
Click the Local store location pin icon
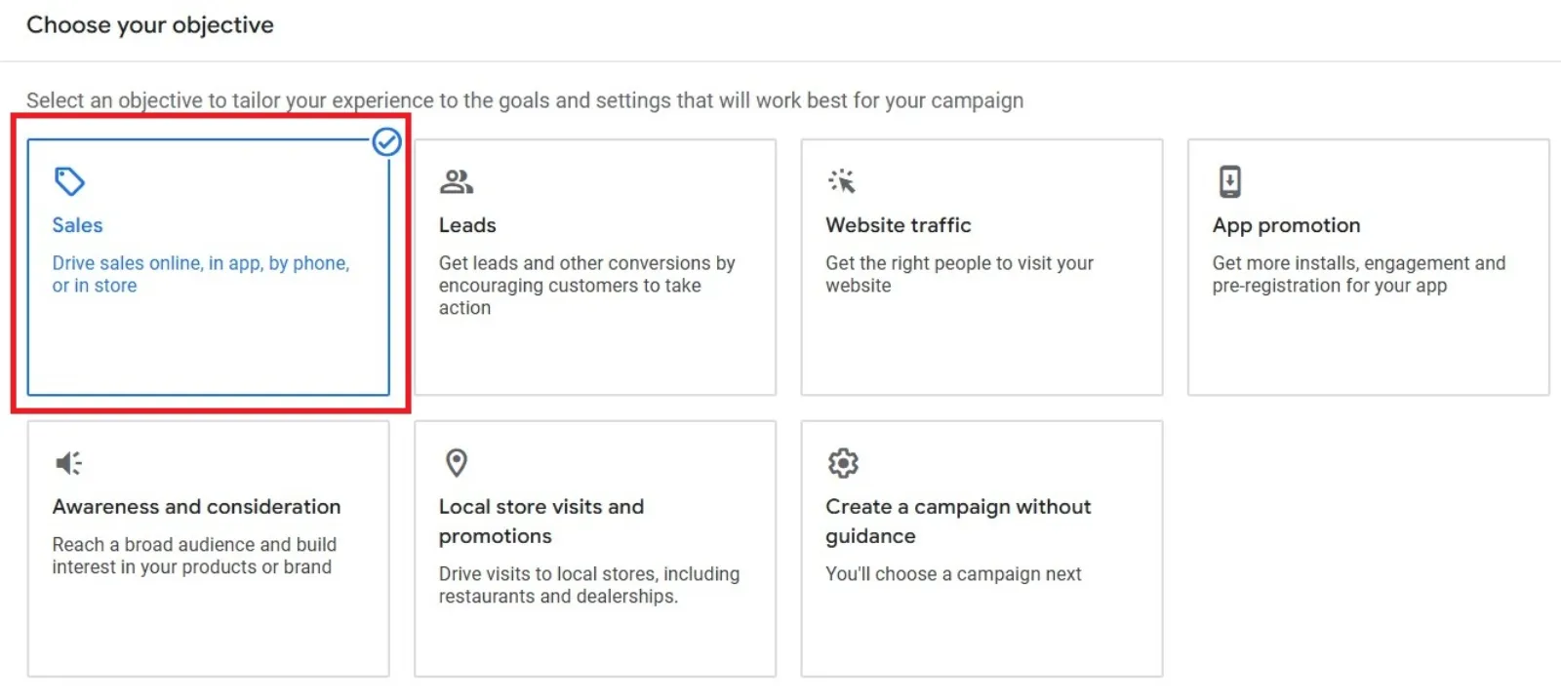coord(456,462)
